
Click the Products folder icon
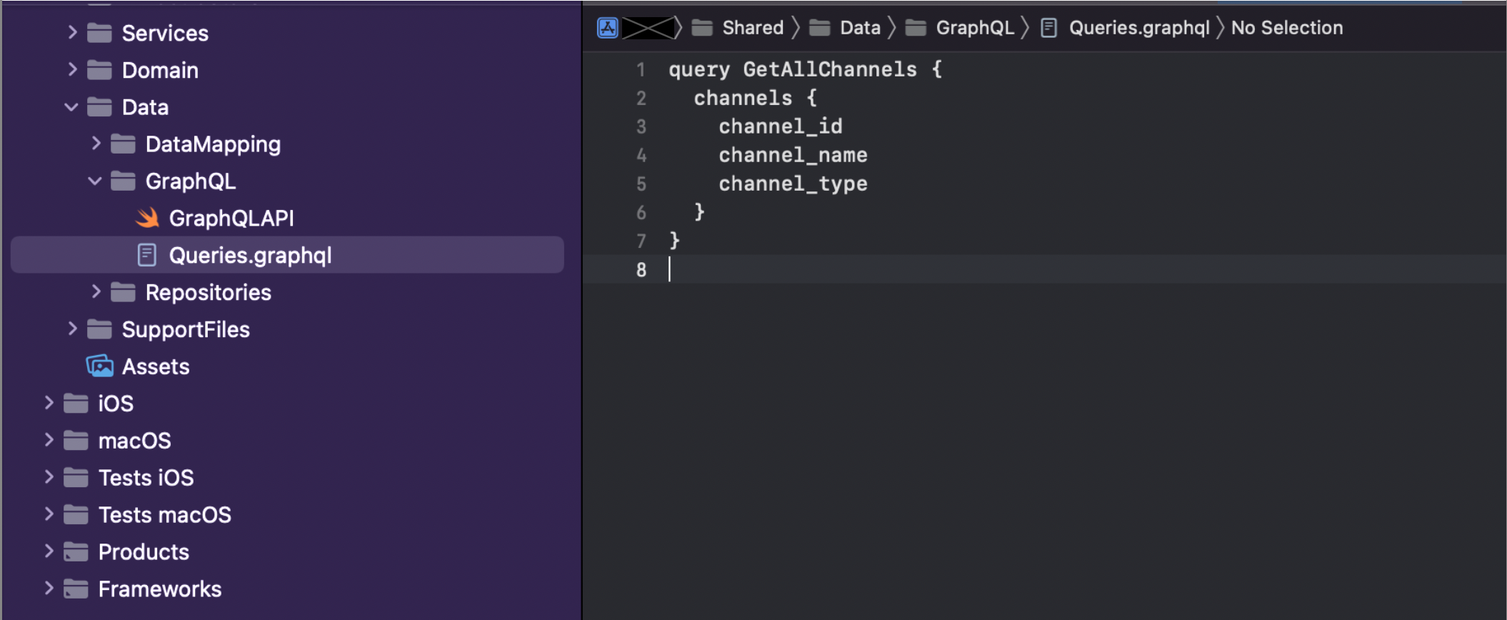[x=76, y=552]
